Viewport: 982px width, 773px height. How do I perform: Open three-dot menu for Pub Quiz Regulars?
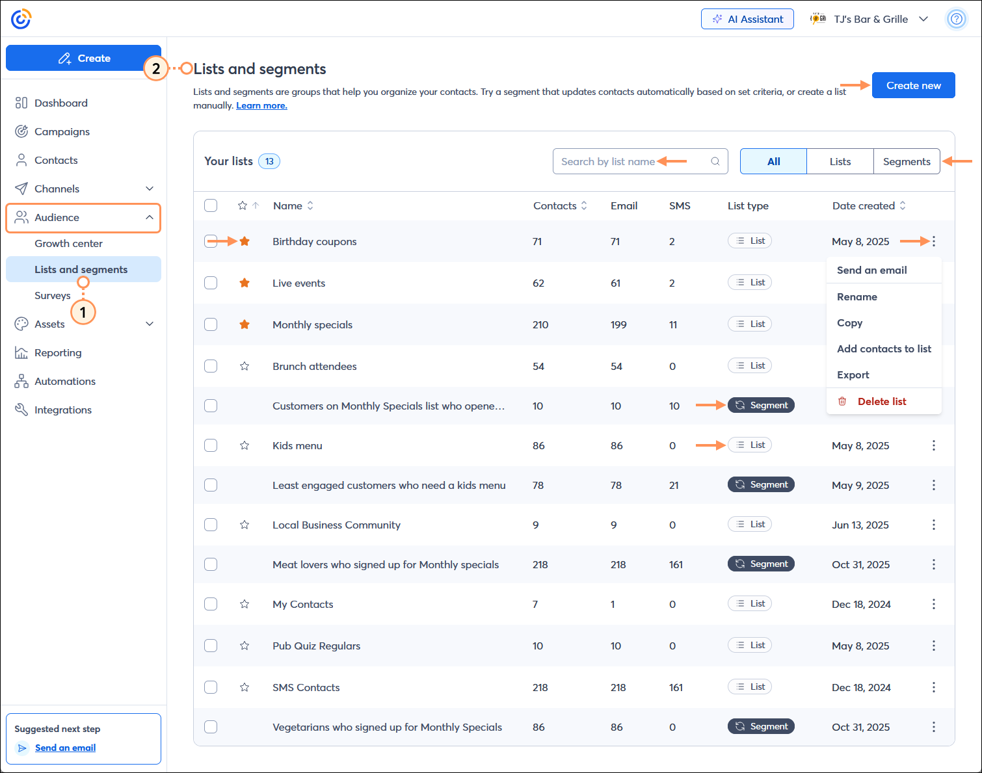[x=934, y=646]
